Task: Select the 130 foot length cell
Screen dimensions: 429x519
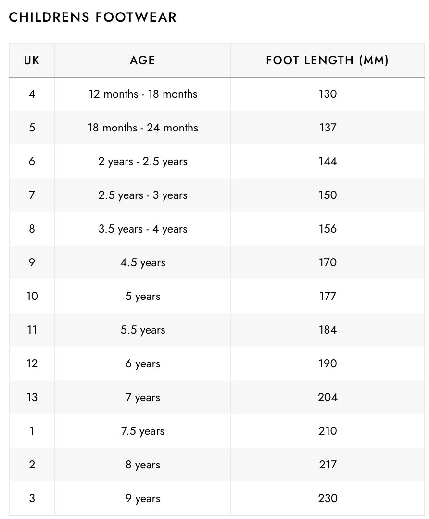Action: (327, 94)
